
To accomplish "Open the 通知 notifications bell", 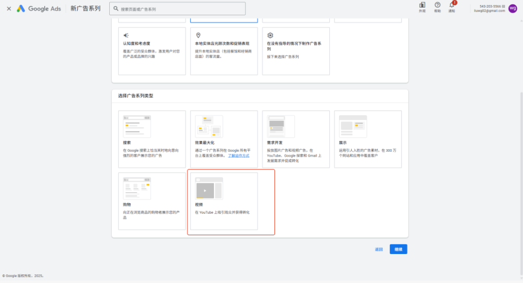I will coord(452,7).
